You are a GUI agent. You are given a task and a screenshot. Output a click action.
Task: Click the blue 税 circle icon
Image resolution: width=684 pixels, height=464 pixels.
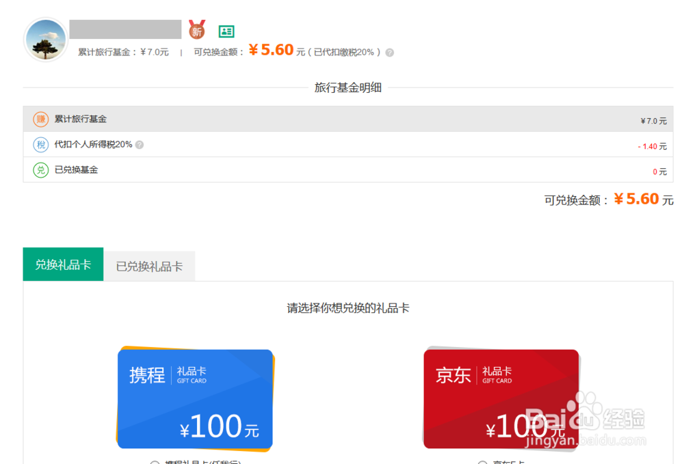point(40,145)
